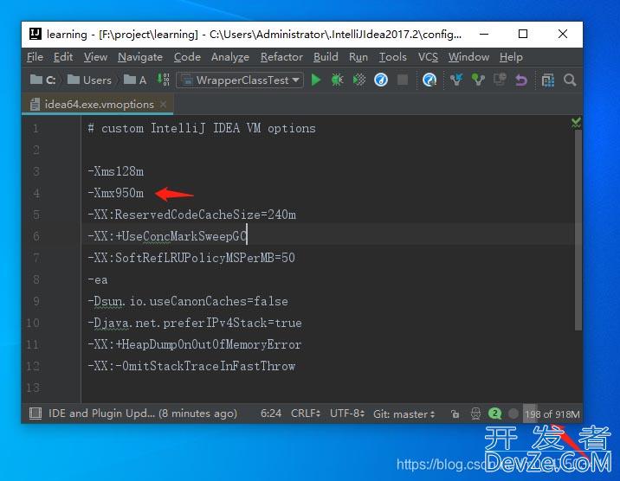620x481 pixels.
Task: Open event log green 2 badge
Action: 494,414
